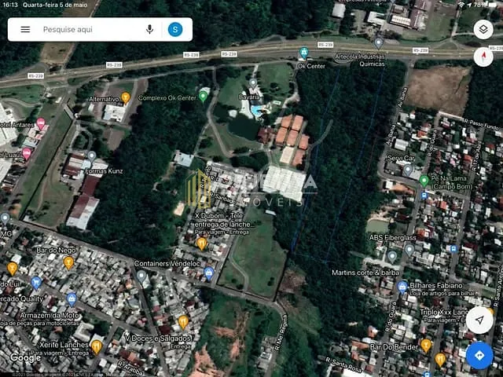This screenshot has width=503, height=377.
Task: Select the X Dubom restaurant pin
Action: click(202, 243)
